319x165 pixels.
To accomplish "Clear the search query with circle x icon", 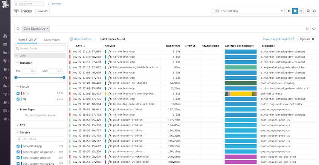I will pyautogui.click(x=307, y=29).
